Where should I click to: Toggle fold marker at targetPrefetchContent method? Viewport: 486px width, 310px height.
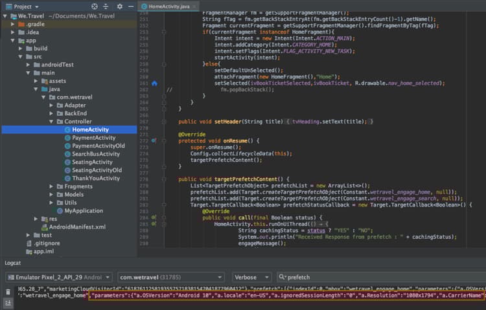point(165,179)
